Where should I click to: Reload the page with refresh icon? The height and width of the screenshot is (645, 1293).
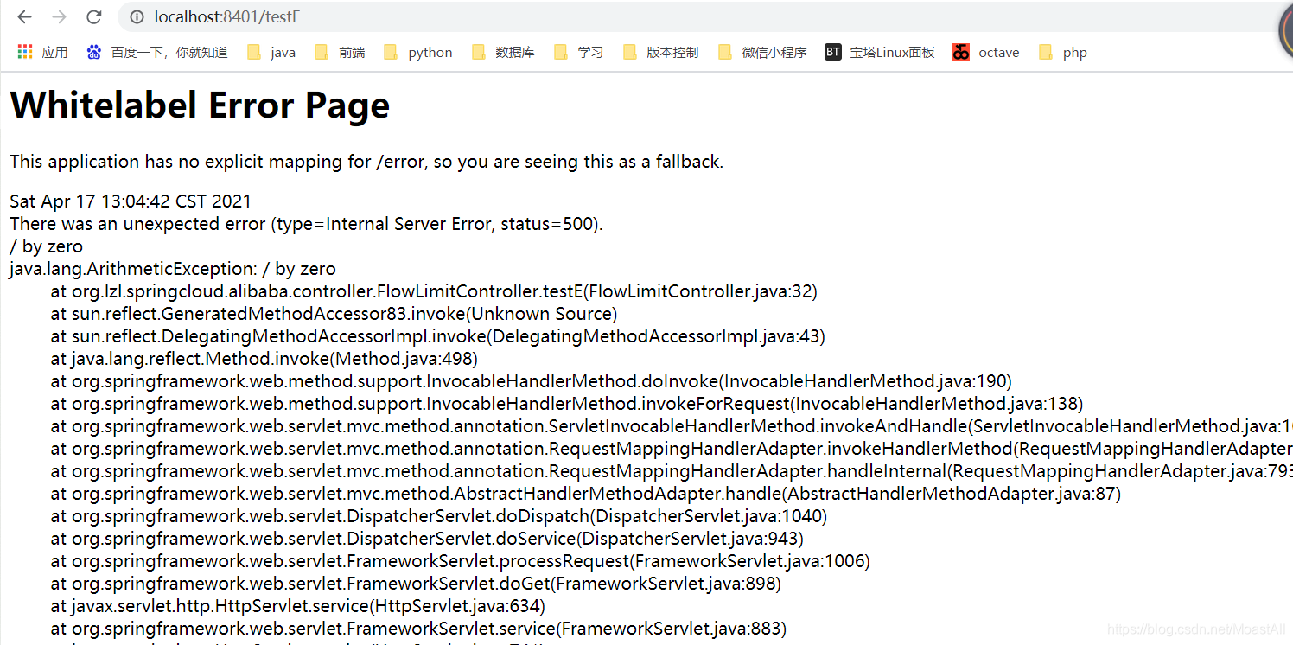tap(94, 16)
